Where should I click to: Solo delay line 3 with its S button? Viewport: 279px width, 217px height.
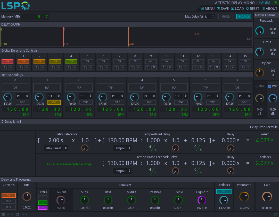(52, 67)
